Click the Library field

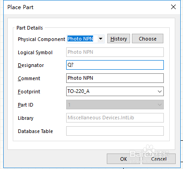tap(115, 118)
